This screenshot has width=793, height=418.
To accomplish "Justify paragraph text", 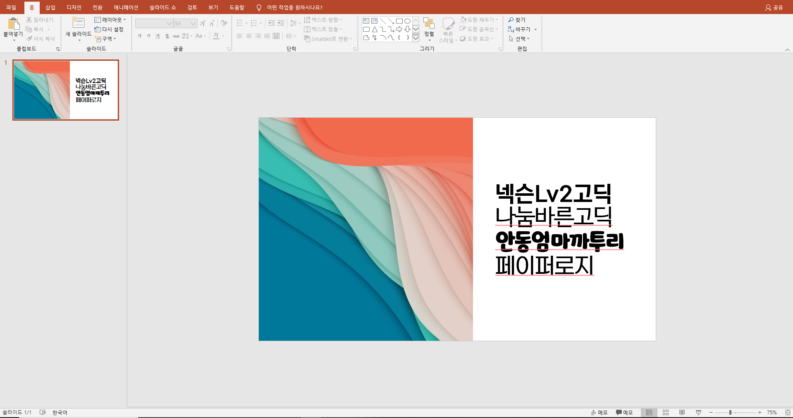I will click(x=267, y=36).
